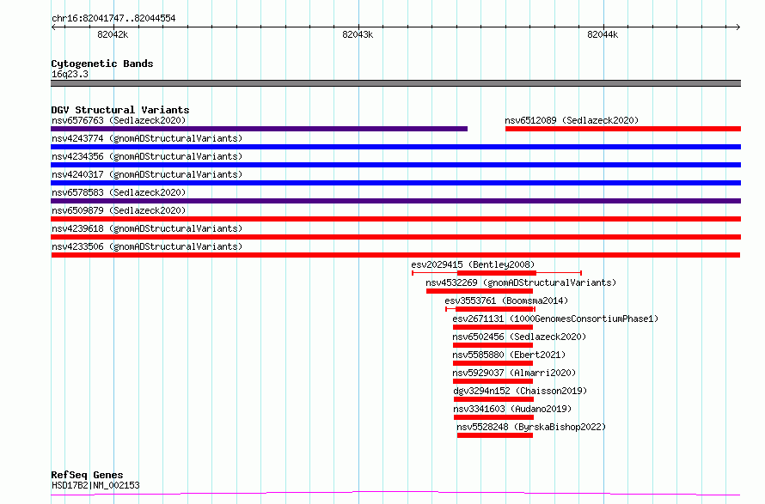
Task: Click the 82044k ruler label
Action: pos(603,34)
